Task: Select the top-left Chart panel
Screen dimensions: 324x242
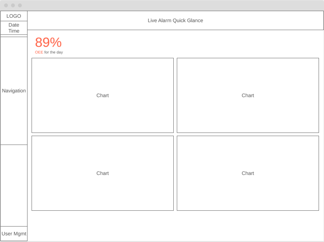Action: (103, 95)
